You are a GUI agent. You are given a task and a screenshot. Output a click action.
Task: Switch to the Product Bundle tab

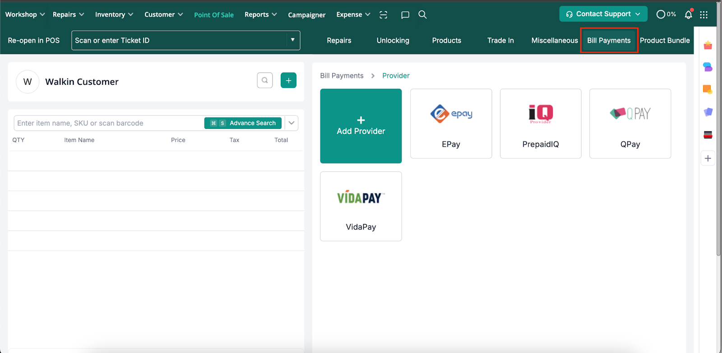pyautogui.click(x=665, y=41)
